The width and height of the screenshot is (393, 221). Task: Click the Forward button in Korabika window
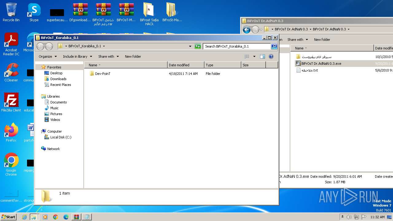click(49, 46)
